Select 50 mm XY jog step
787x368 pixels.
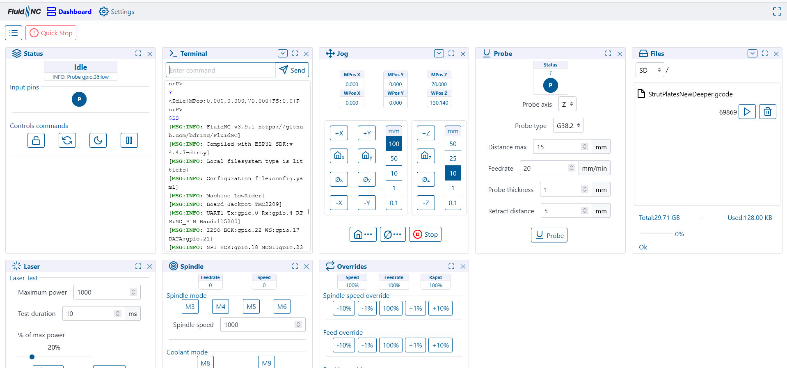coord(394,158)
